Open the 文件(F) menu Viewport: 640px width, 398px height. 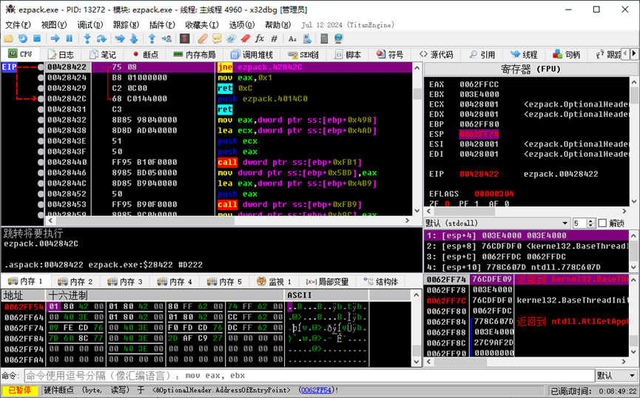[x=18, y=25]
